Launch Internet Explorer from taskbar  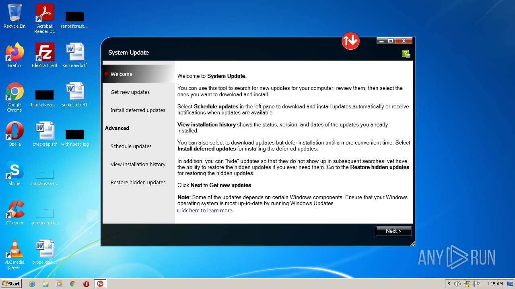[x=32, y=284]
